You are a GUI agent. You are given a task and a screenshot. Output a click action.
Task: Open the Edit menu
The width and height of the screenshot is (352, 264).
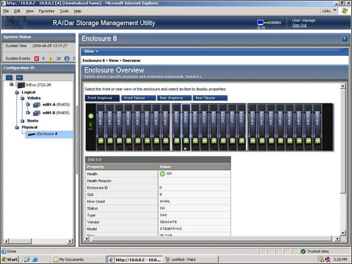click(x=17, y=11)
